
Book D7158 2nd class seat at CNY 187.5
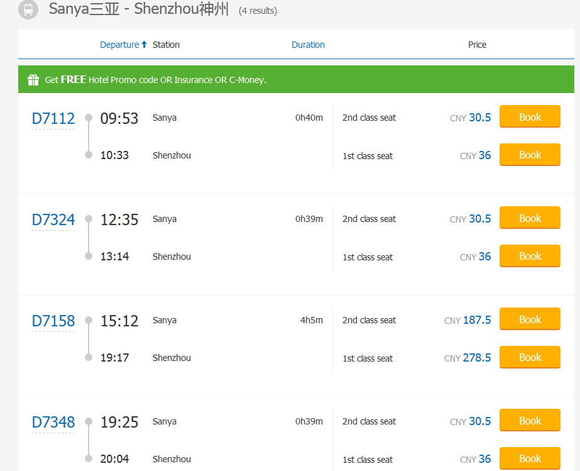(529, 319)
